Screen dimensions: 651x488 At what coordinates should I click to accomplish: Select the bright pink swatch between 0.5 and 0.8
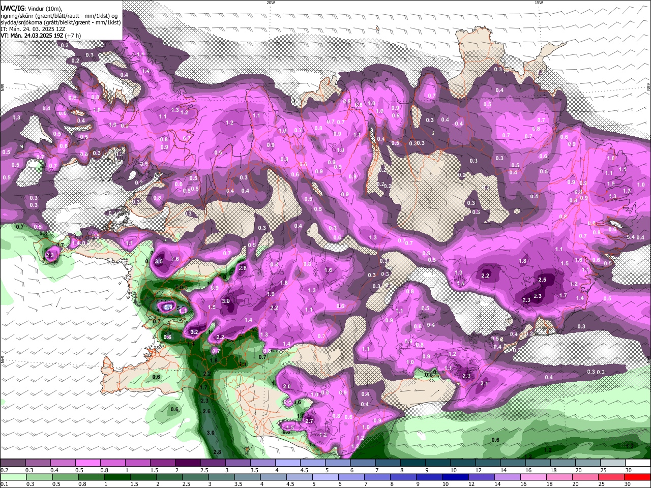[x=87, y=463]
